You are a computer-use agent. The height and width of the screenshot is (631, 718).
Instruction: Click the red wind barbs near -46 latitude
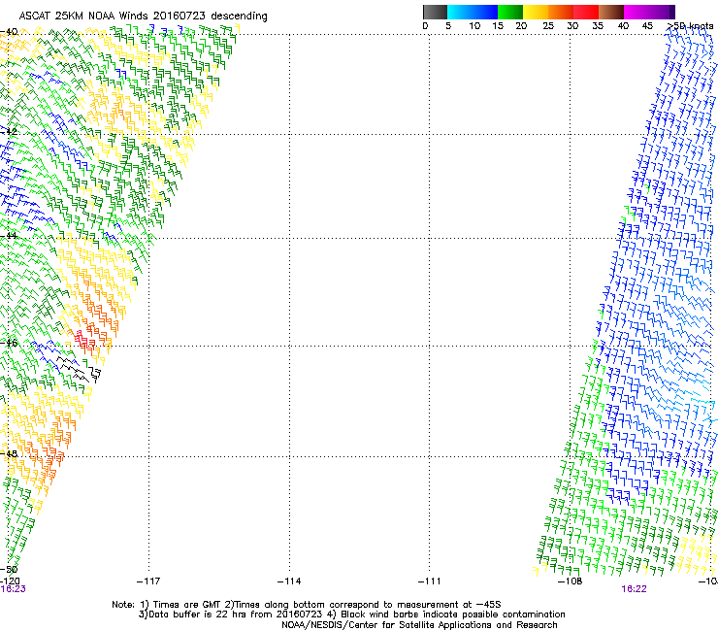[83, 340]
